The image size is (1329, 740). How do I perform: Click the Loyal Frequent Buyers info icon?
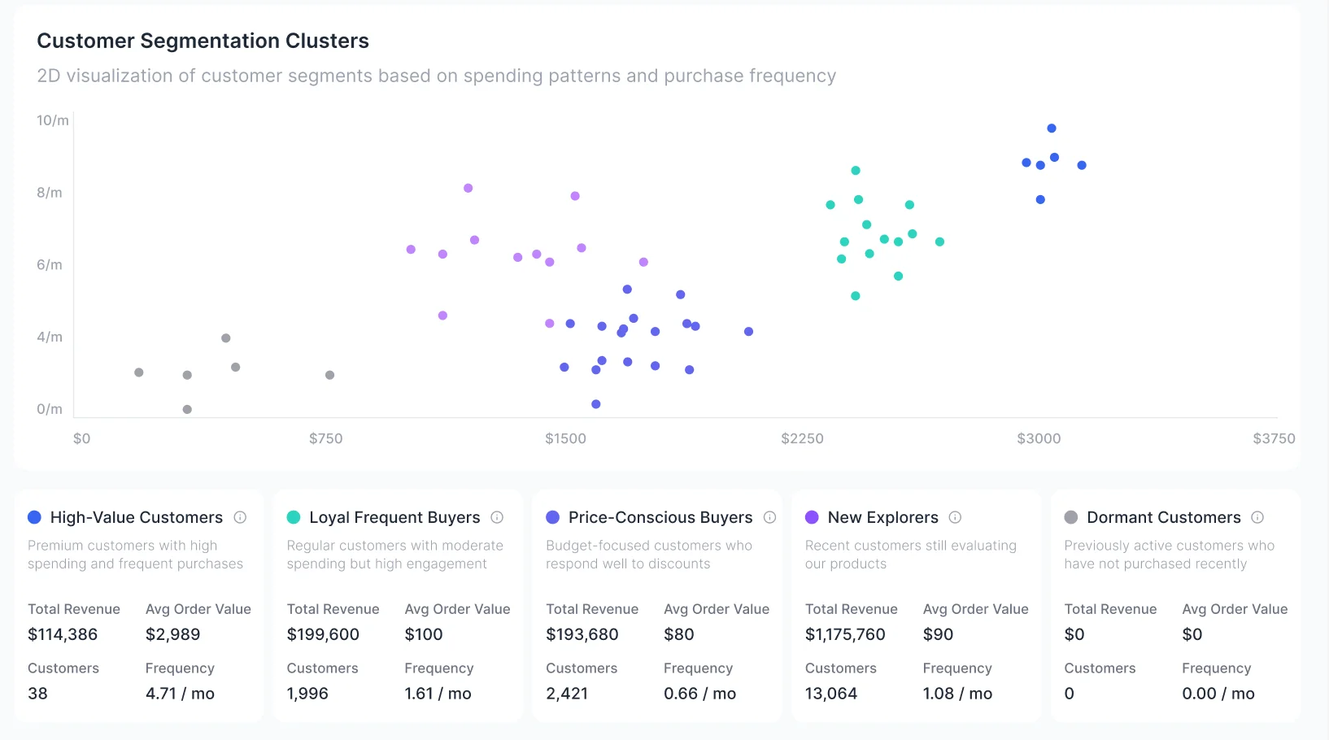pyautogui.click(x=498, y=517)
